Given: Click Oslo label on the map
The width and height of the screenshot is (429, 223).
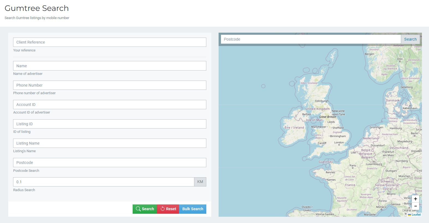Looking at the screenshot, I should (x=400, y=59).
